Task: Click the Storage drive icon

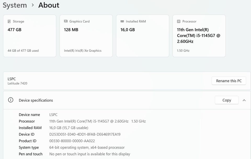Action: coord(9,21)
